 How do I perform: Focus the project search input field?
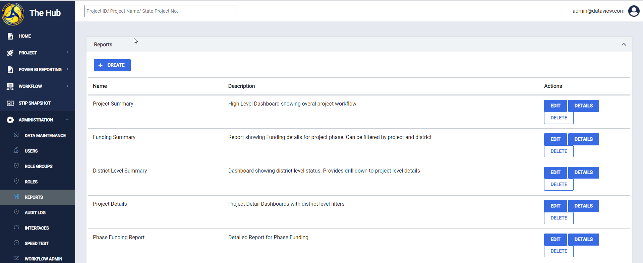point(160,11)
